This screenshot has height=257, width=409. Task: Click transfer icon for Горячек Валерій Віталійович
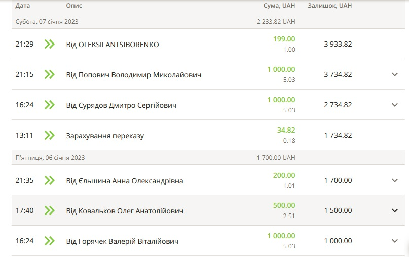click(49, 241)
